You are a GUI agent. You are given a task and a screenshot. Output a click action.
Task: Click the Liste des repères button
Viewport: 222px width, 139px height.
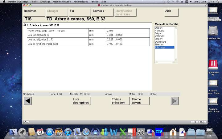tap(81, 101)
